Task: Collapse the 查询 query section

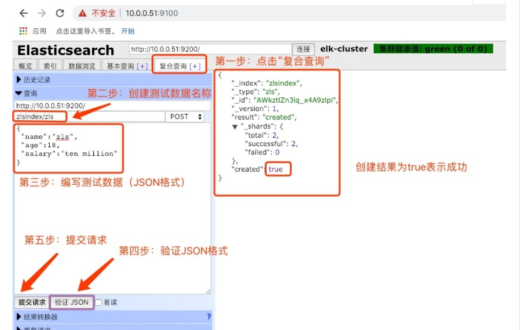Action: click(113, 93)
